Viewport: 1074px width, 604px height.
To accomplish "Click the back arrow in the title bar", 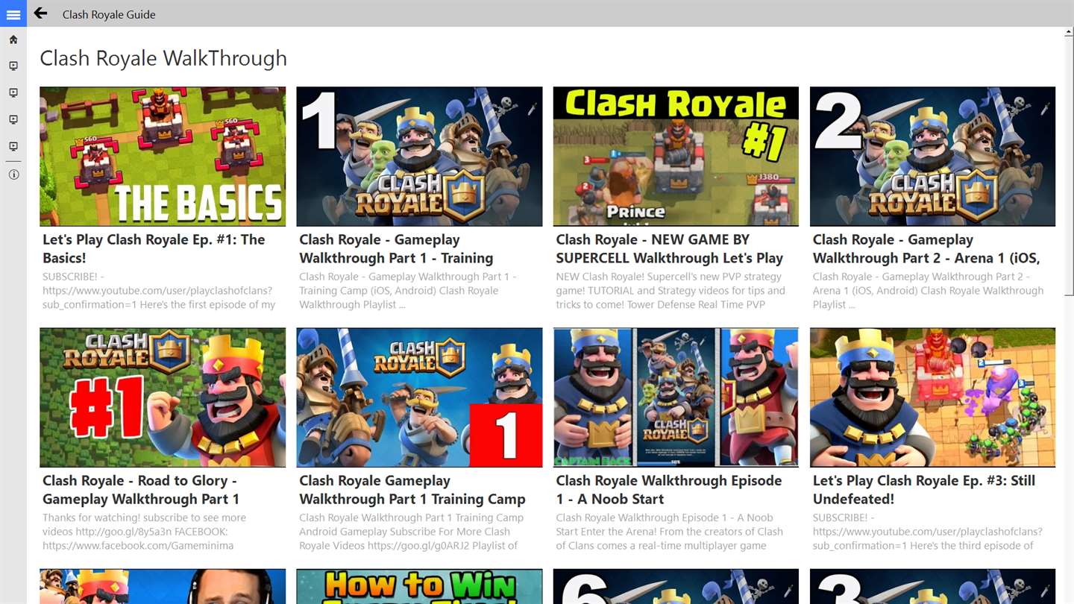I will [x=41, y=13].
